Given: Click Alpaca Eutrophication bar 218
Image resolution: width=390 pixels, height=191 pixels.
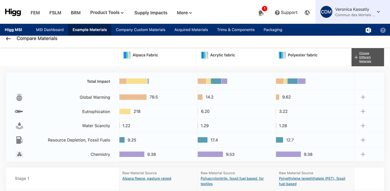Looking at the screenshot, I should pos(125,111).
